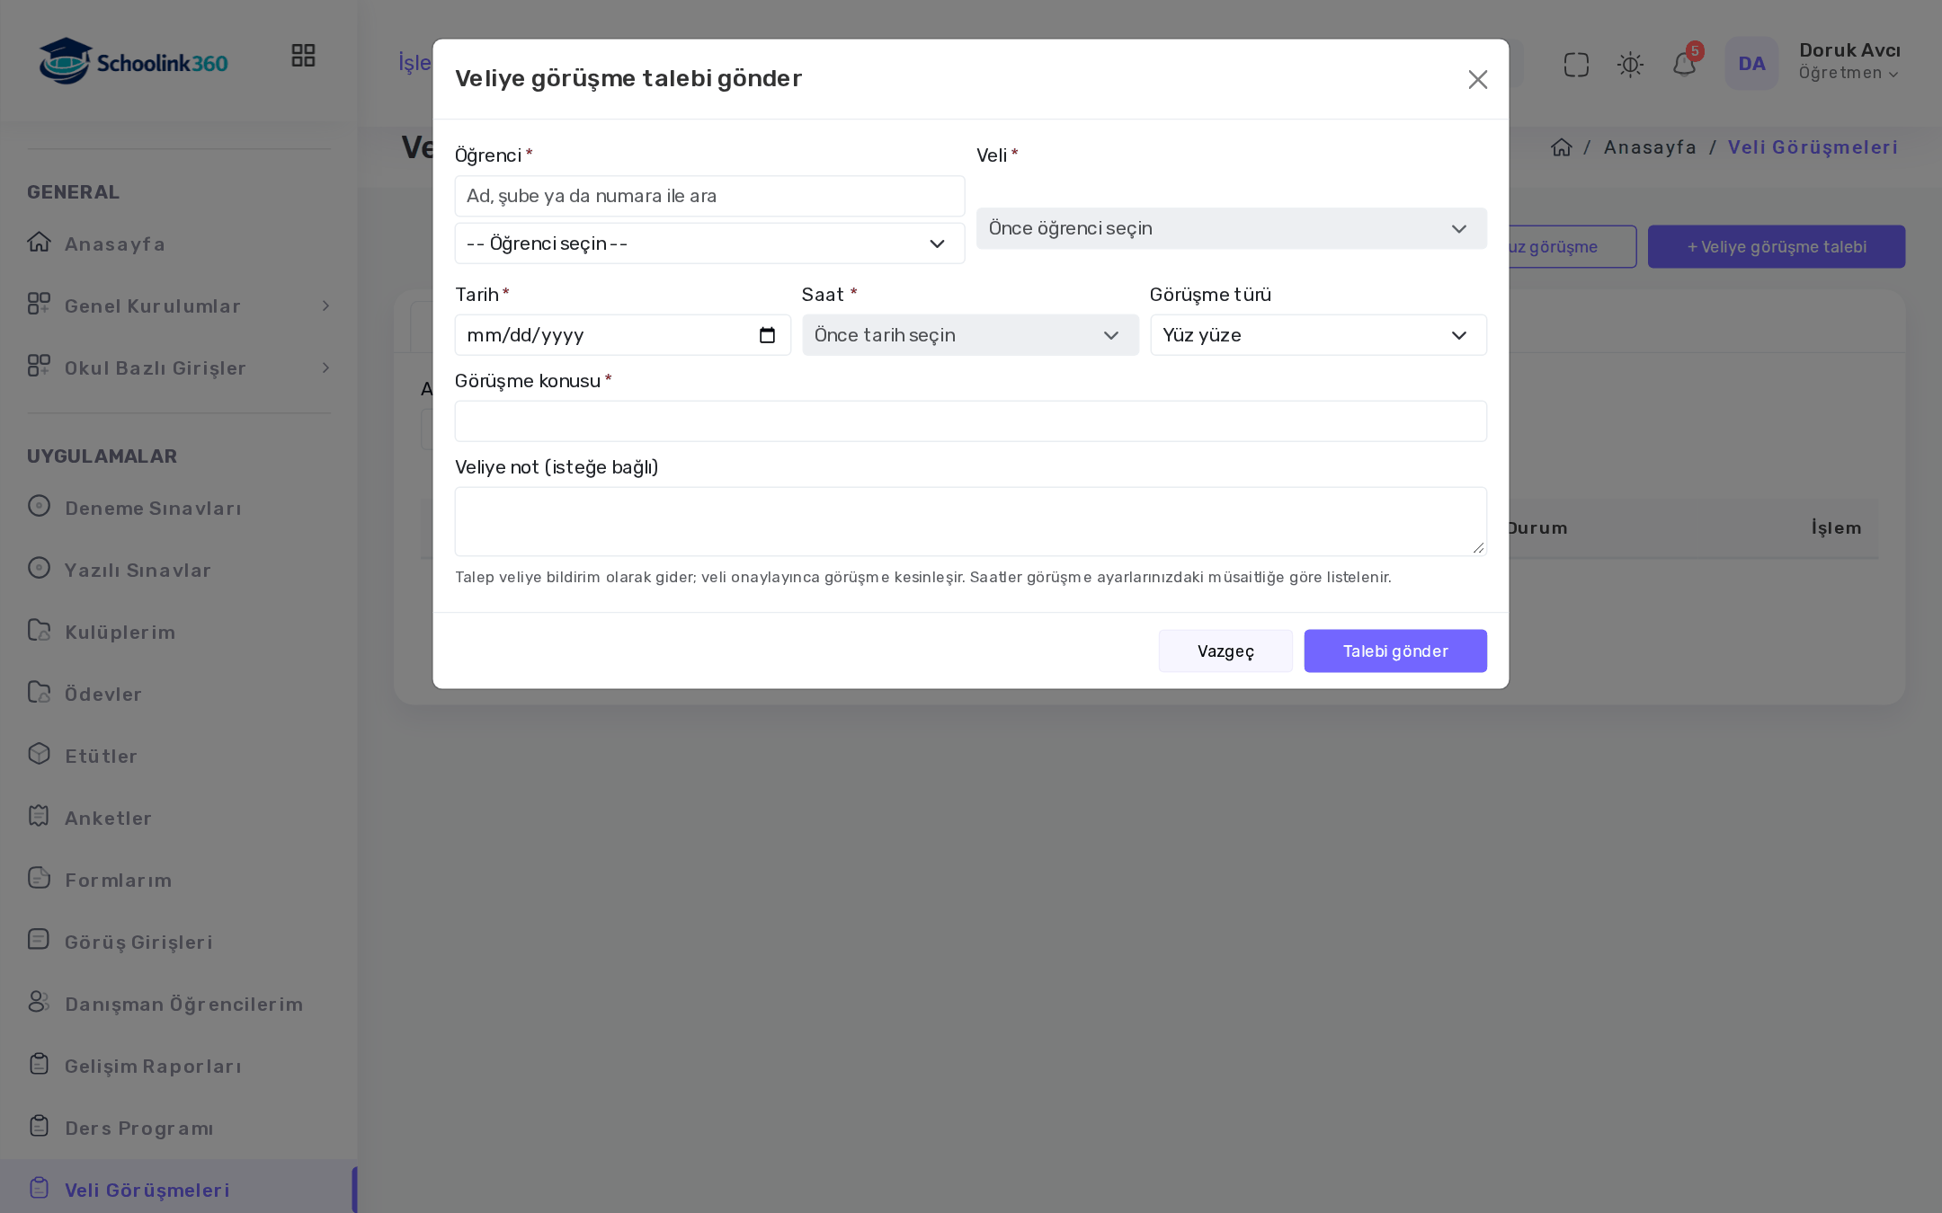Open Ödevler in sidebar

click(x=102, y=695)
